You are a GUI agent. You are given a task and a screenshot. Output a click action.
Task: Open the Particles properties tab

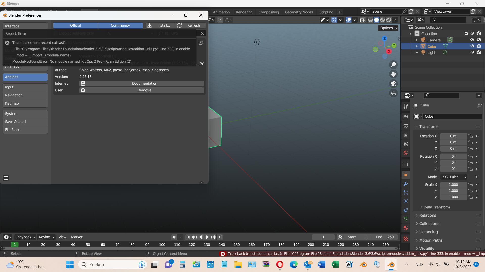pyautogui.click(x=406, y=193)
